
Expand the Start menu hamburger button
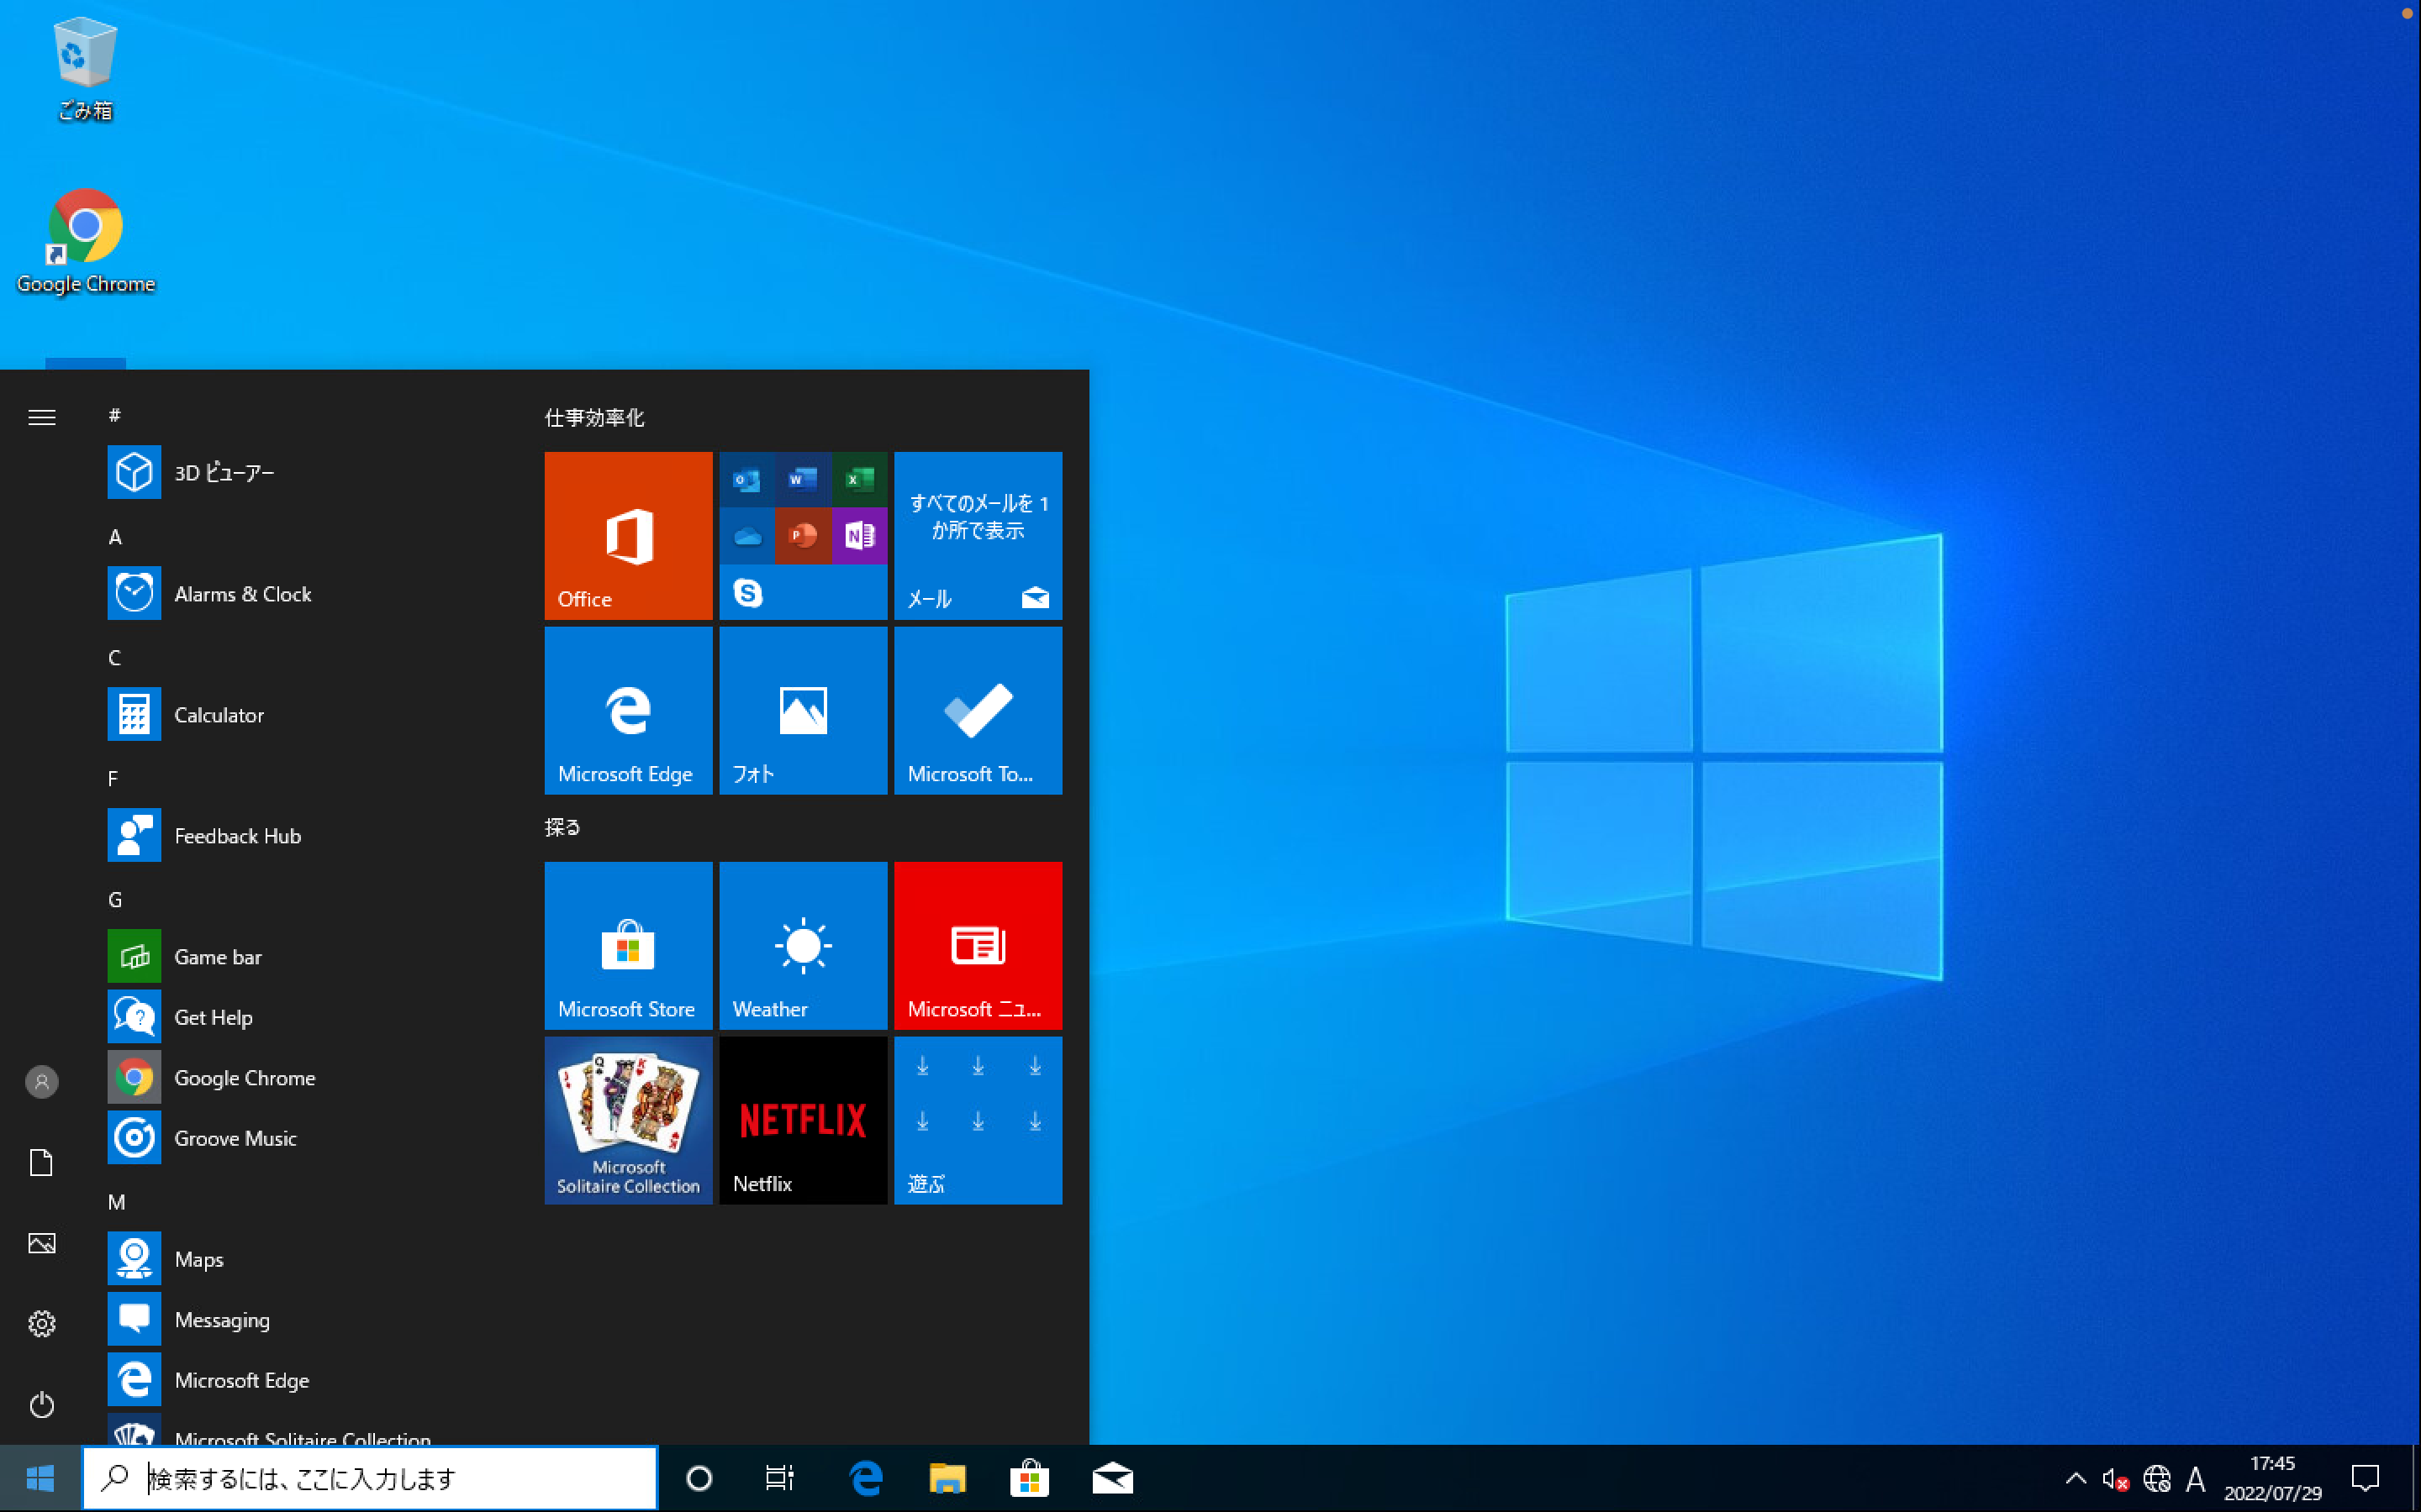41,417
